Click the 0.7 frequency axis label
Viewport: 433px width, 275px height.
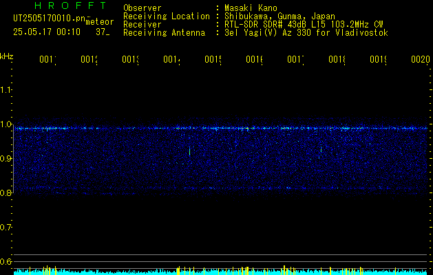6,228
